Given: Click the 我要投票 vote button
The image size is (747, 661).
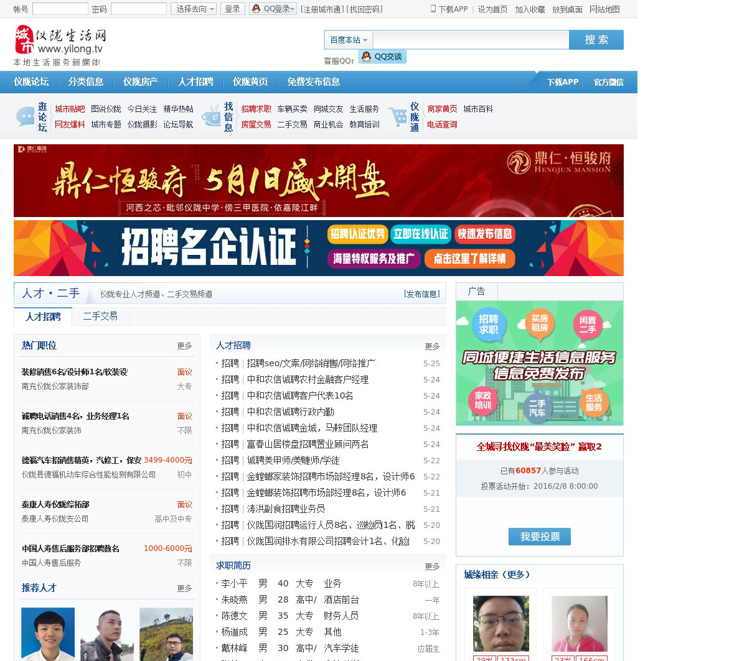Looking at the screenshot, I should (540, 537).
